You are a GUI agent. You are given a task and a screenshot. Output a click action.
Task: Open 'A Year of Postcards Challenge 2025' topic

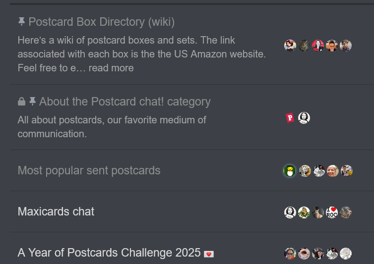point(109,253)
